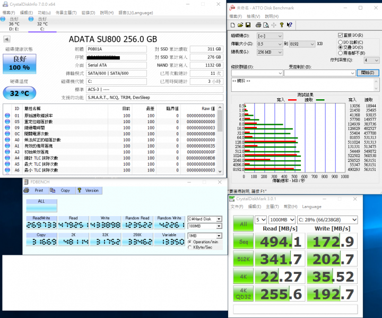Select the I/O 比較(C) radio button
The image size is (382, 318).
(x=340, y=42)
